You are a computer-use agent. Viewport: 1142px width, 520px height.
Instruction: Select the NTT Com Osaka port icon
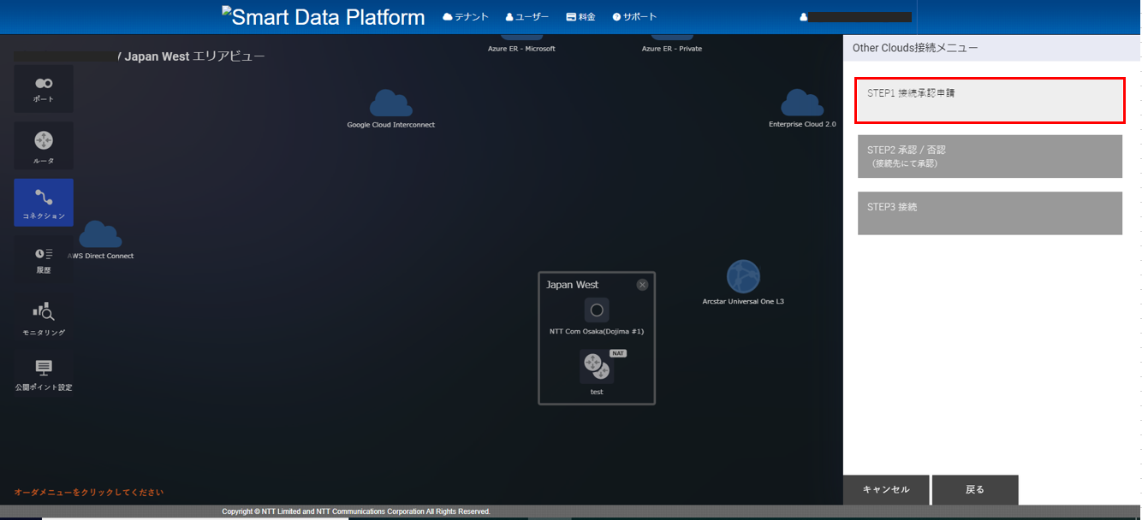597,310
